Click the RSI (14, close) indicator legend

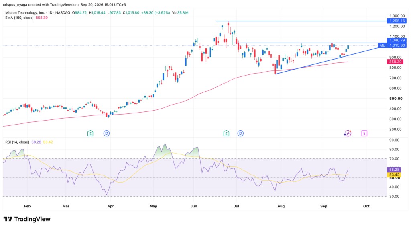(x=17, y=142)
